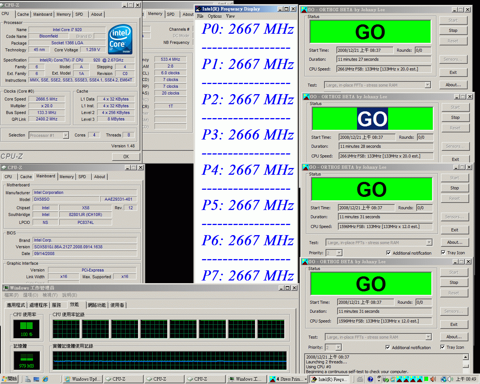
Task: Switch to the Intel(R) Frequ... taskbar button
Action: 329,379
